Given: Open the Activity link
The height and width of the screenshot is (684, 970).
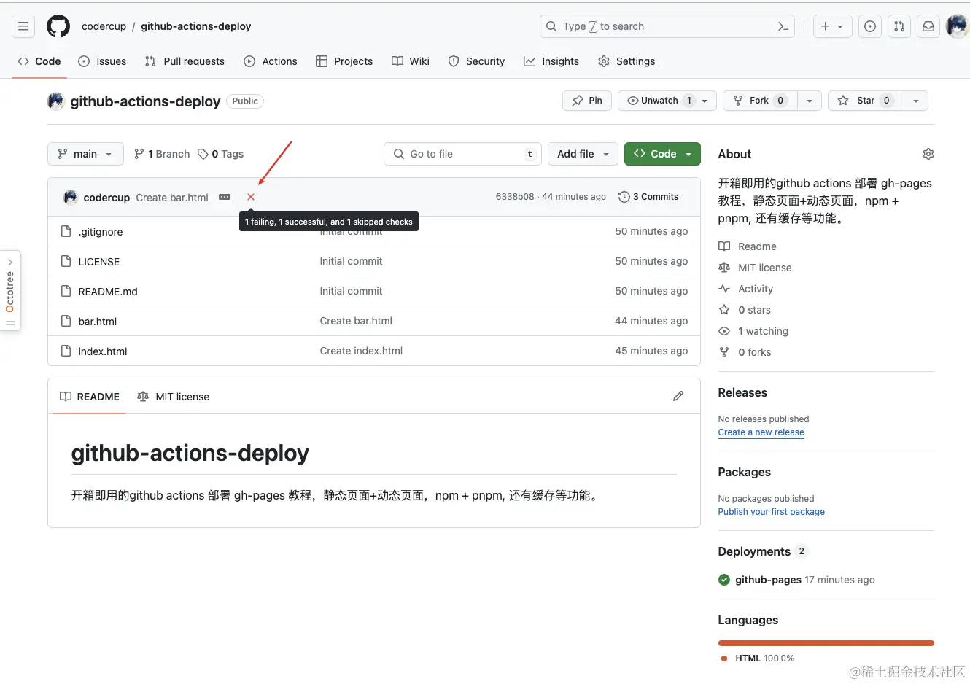Looking at the screenshot, I should pyautogui.click(x=745, y=289).
